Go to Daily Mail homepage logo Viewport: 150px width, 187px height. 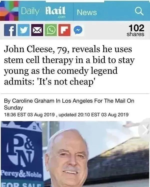coord(43,12)
